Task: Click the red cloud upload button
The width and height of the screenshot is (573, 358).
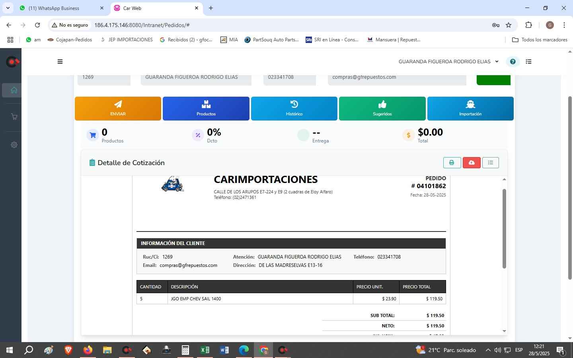Action: (472, 163)
